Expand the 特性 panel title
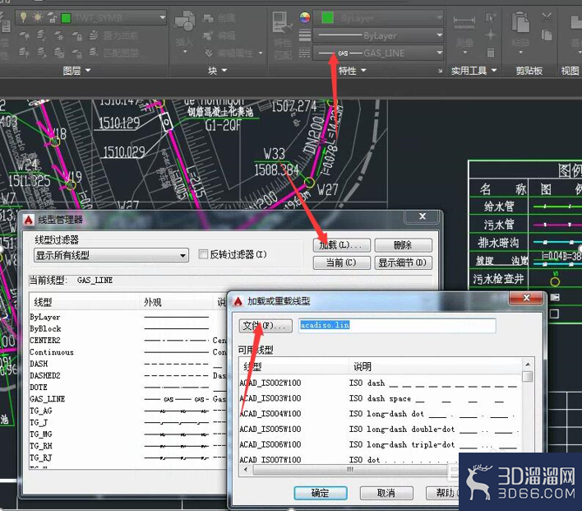The image size is (582, 511). [352, 70]
